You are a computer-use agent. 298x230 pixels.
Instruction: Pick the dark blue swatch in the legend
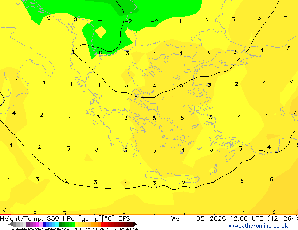44,224
